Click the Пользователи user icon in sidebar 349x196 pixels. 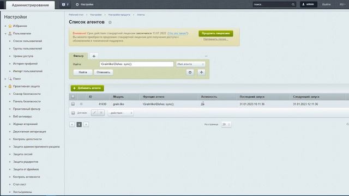(x=10, y=34)
